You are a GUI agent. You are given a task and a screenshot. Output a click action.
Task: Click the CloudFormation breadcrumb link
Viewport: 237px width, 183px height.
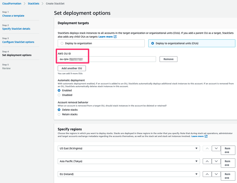[12, 3]
